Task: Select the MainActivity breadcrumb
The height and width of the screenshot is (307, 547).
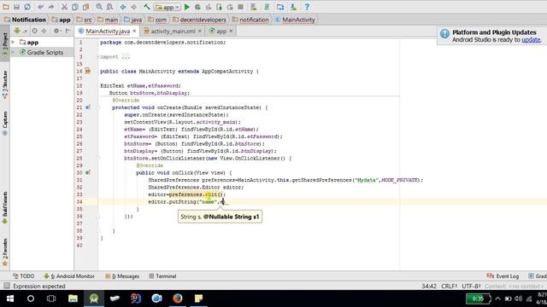Action: (295, 20)
